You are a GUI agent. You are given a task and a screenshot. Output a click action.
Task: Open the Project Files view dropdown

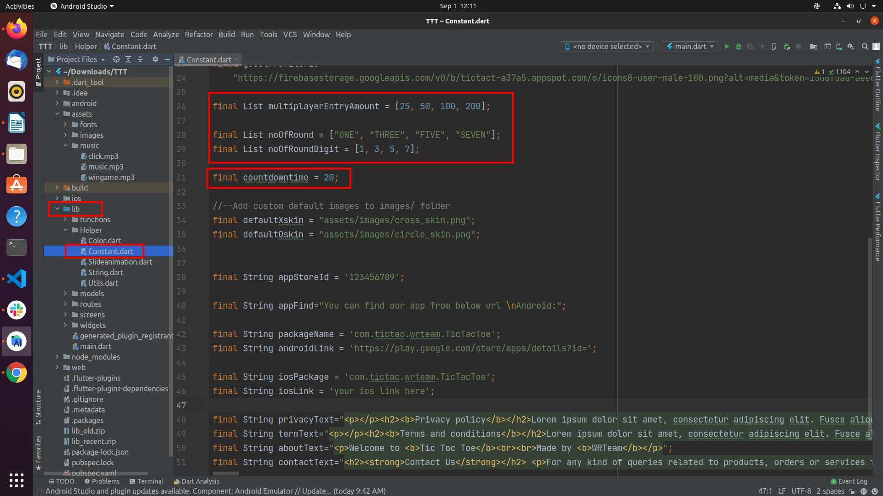[76, 59]
